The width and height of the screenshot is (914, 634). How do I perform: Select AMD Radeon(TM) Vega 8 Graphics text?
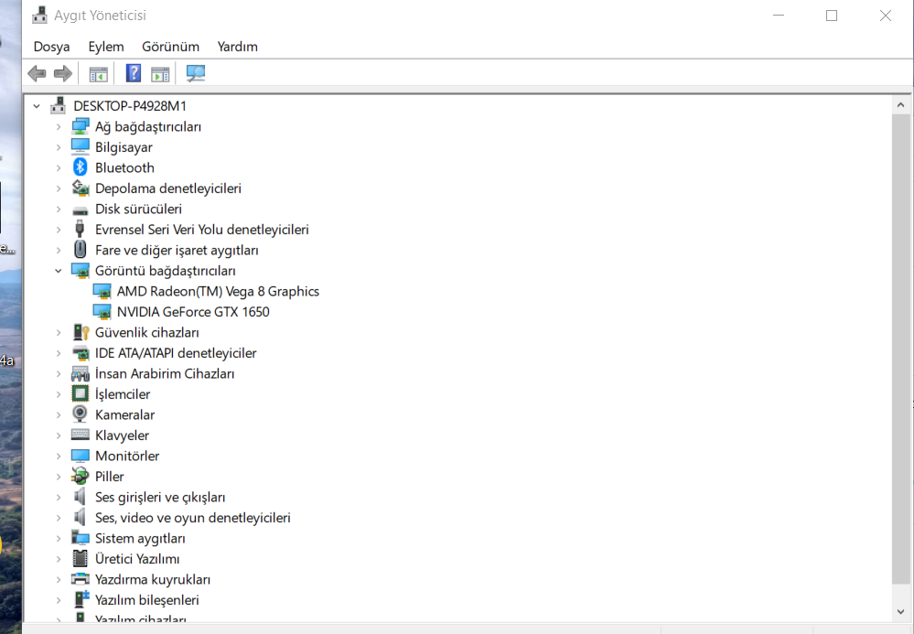click(218, 291)
